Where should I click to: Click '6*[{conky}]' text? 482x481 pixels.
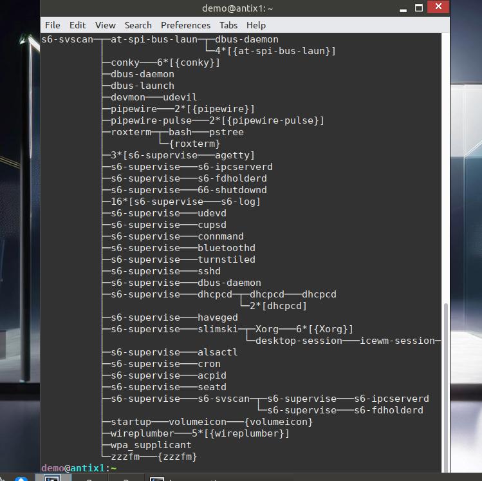tap(189, 62)
